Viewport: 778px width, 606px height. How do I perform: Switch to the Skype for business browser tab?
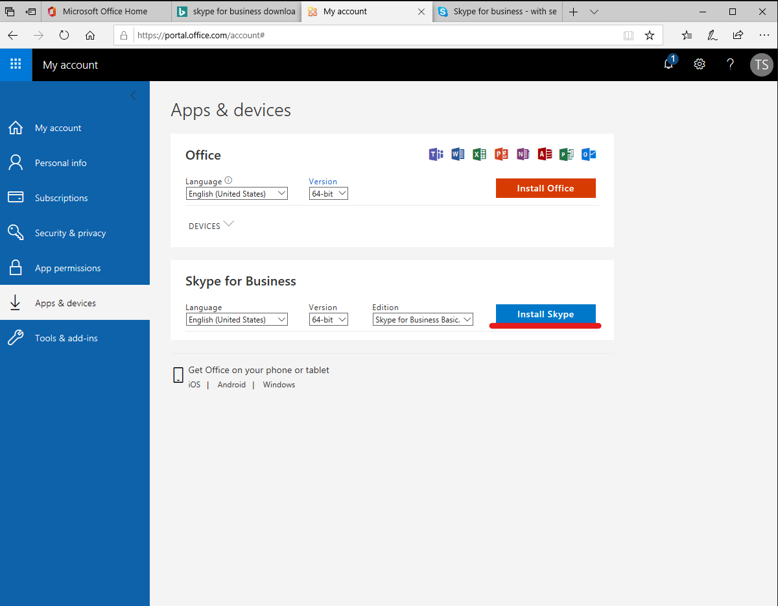[497, 11]
